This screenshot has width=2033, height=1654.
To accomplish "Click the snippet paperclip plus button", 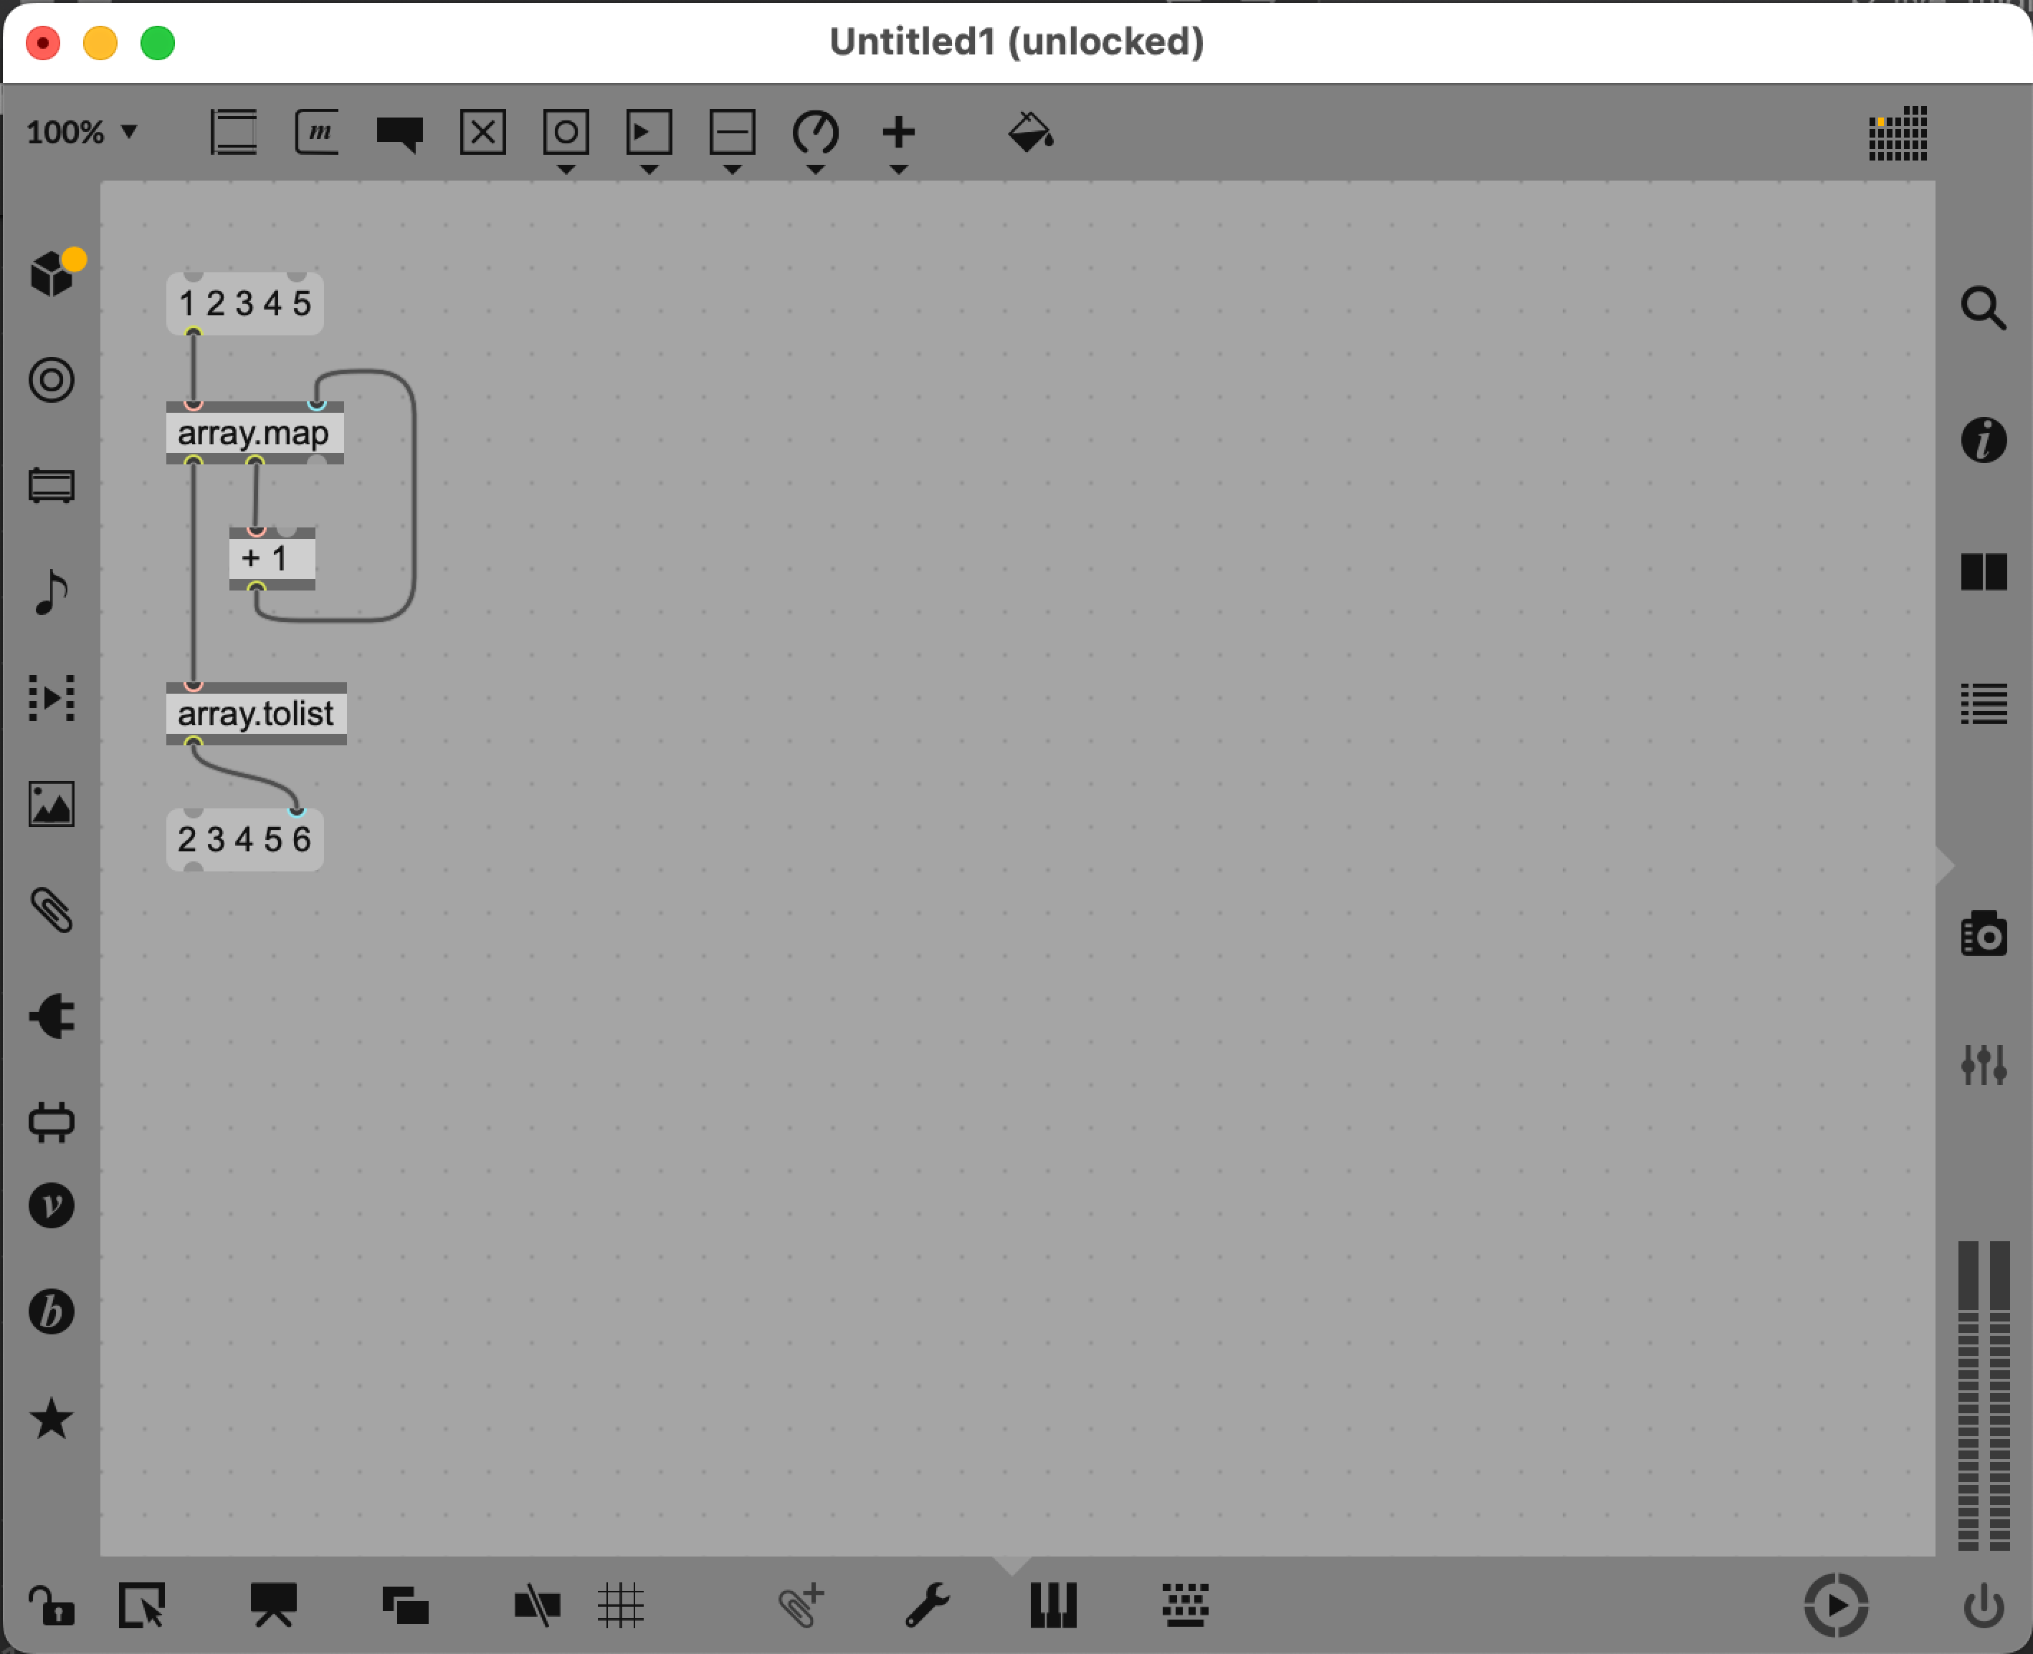I will [x=801, y=1605].
